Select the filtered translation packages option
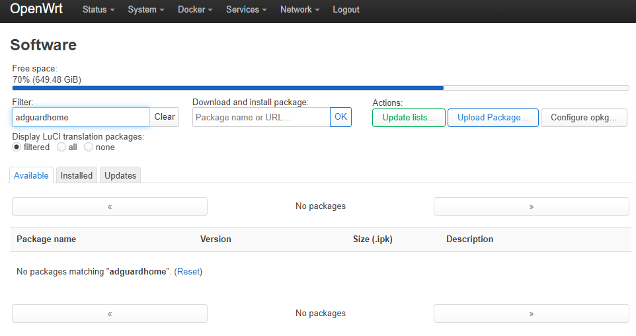The image size is (636, 336). tap(17, 147)
